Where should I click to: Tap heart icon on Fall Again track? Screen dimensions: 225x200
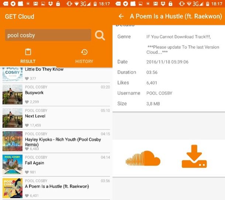(27, 172)
